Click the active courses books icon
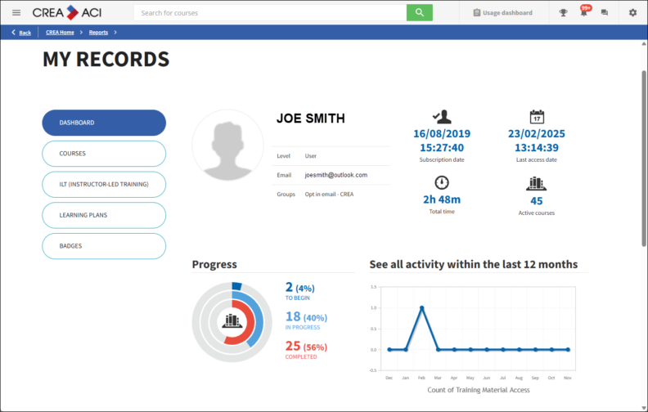This screenshot has height=412, width=648. point(537,184)
